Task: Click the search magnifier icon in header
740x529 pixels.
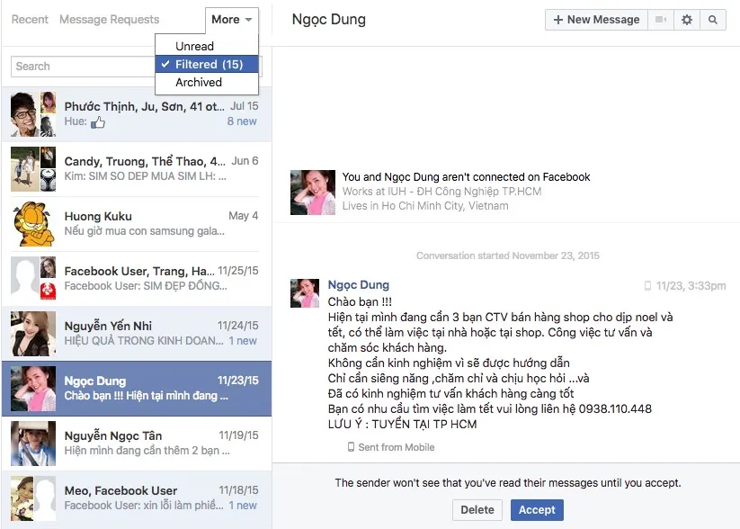Action: pyautogui.click(x=713, y=20)
